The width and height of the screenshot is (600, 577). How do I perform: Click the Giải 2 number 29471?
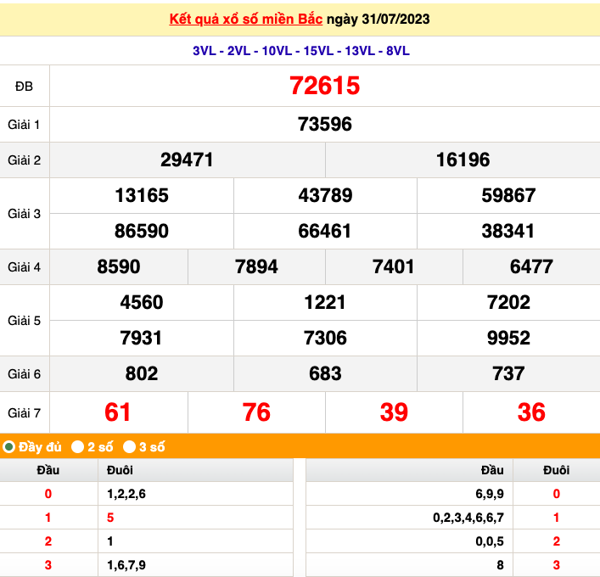point(187,160)
